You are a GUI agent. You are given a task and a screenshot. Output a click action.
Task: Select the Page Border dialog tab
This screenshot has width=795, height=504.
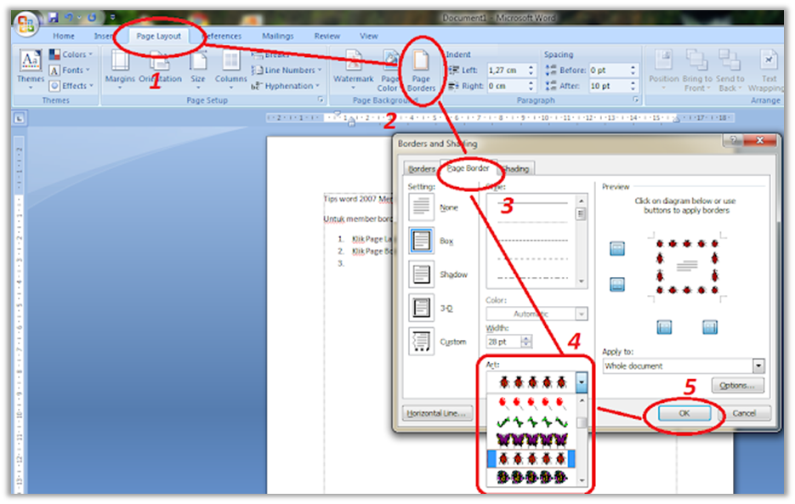pyautogui.click(x=468, y=167)
